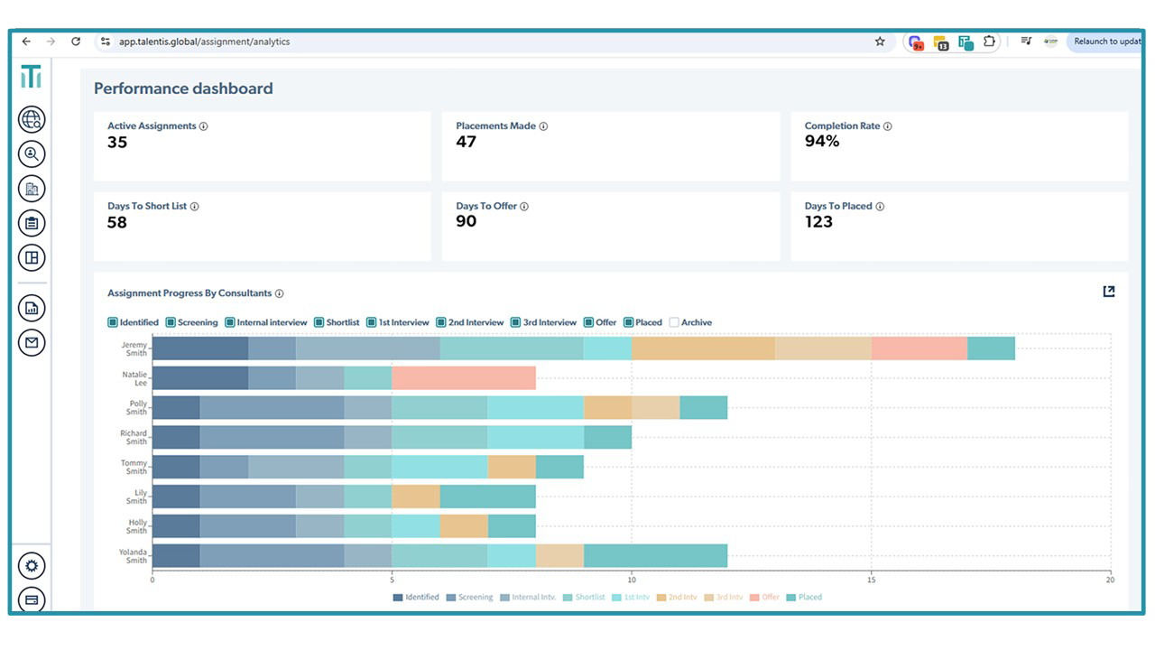Click the Natalie Lee axis label
Viewport: 1155px width, 650px height.
pyautogui.click(x=134, y=378)
